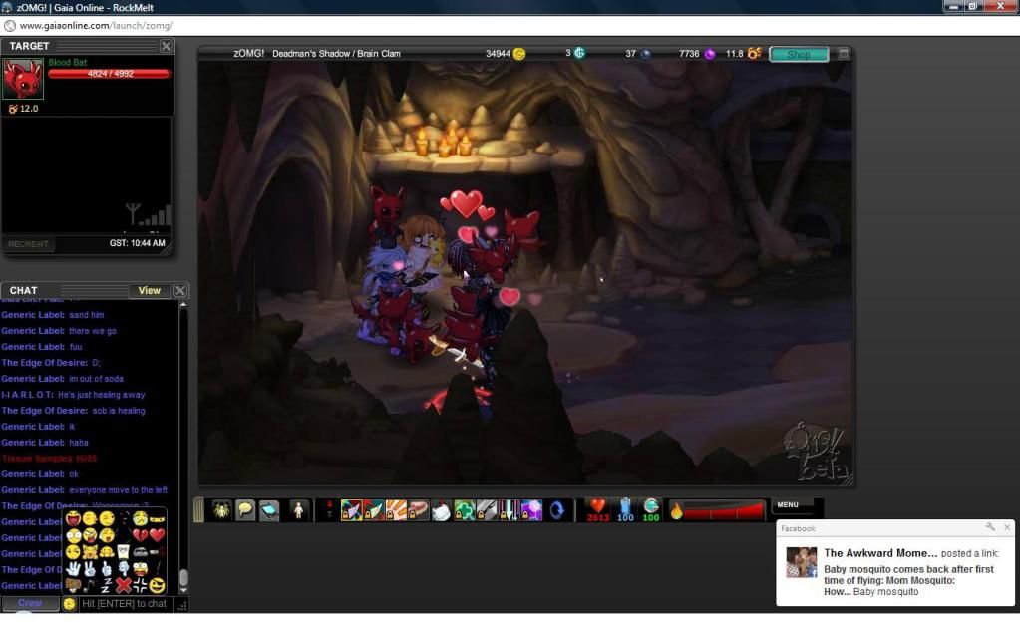Insert the thumbs up hand emoticon

tap(106, 569)
